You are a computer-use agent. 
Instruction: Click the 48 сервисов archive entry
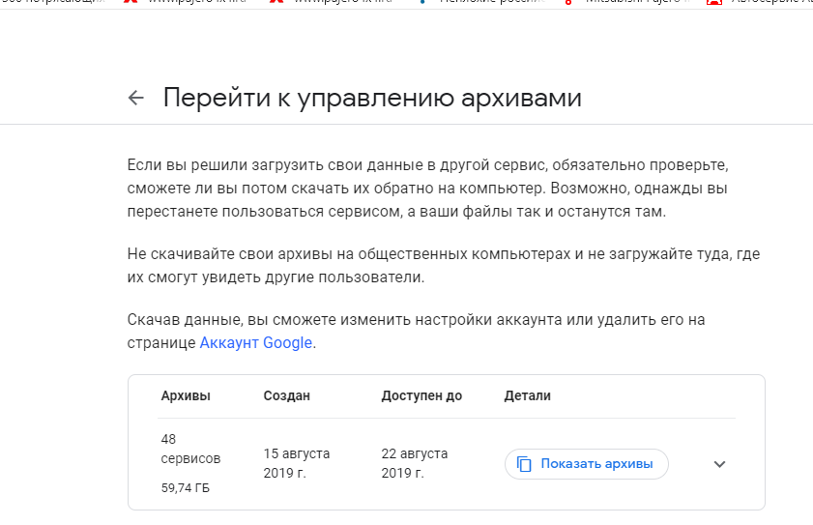tap(190, 449)
